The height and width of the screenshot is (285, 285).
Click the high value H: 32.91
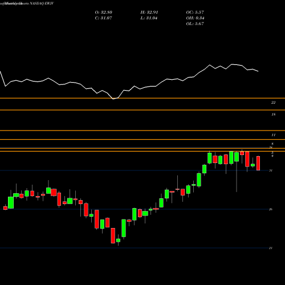[149, 13]
